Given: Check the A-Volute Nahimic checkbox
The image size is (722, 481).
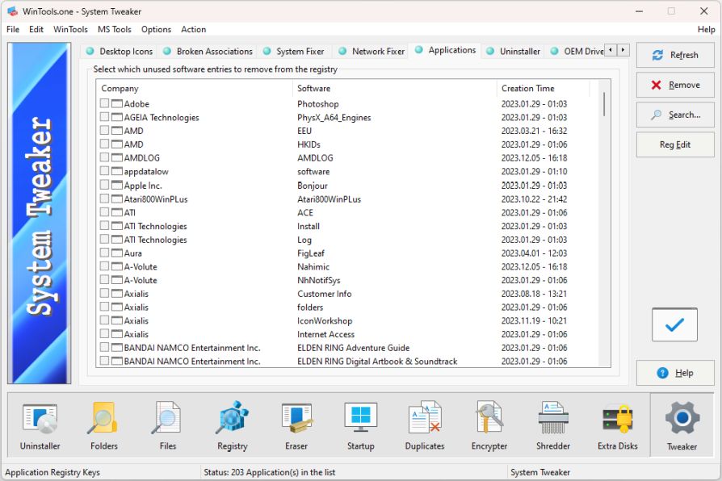Looking at the screenshot, I should point(104,266).
